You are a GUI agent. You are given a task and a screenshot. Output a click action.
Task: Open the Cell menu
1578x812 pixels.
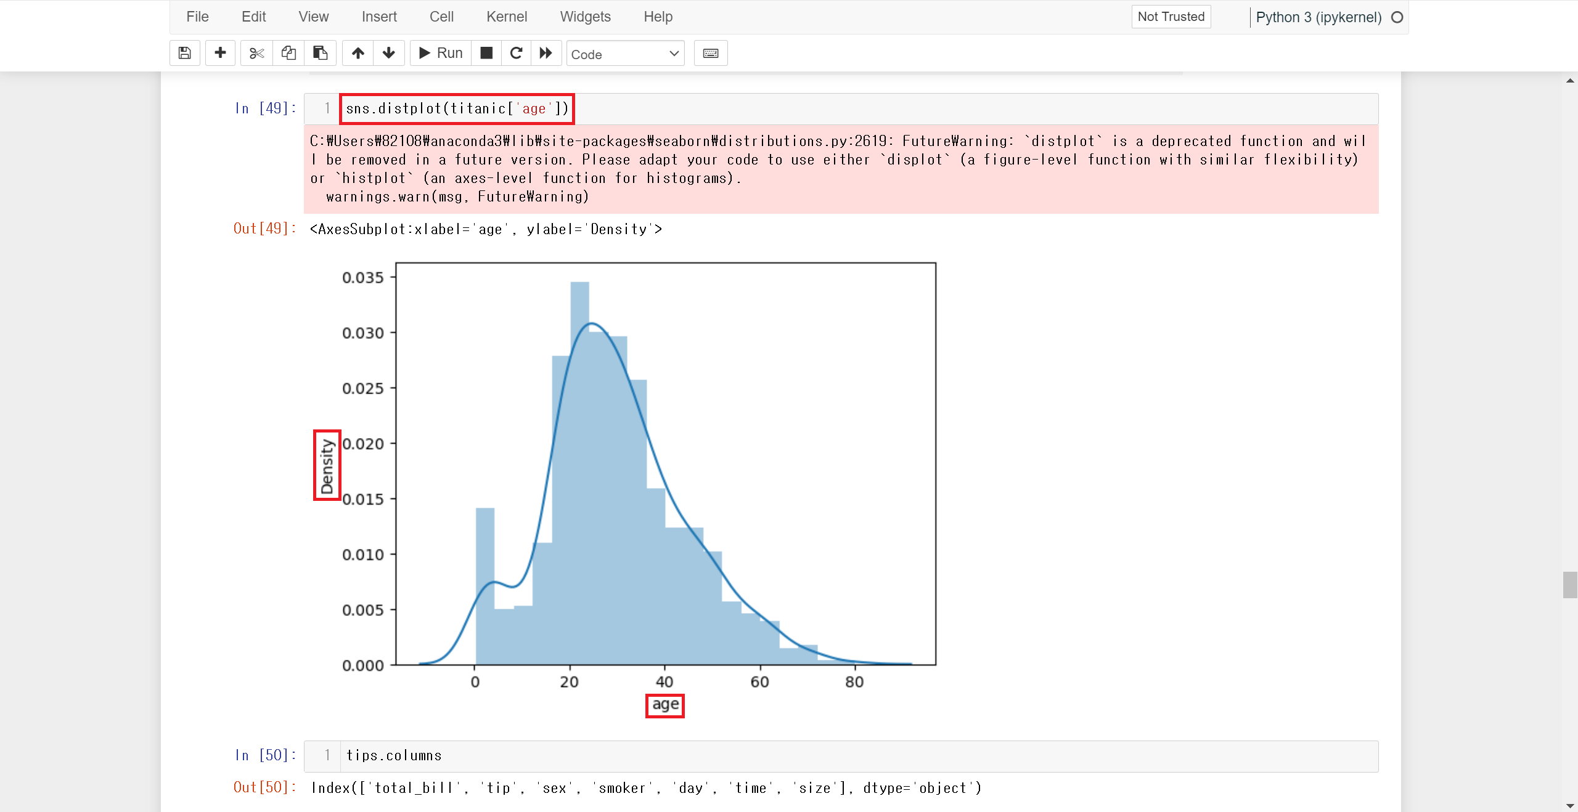point(441,17)
